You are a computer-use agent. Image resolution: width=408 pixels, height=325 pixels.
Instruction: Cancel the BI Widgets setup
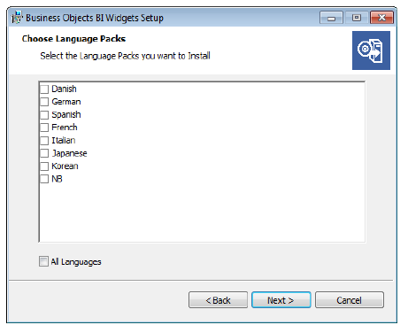click(350, 300)
